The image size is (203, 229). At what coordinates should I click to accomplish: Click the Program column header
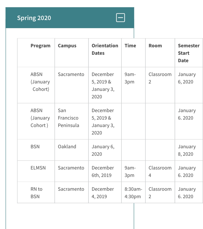(x=40, y=46)
